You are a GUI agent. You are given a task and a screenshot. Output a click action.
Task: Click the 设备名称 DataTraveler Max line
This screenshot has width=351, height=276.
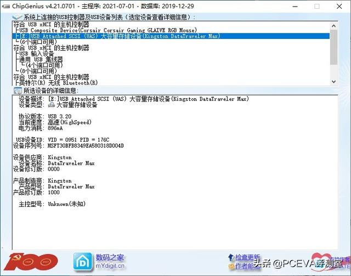point(56,163)
